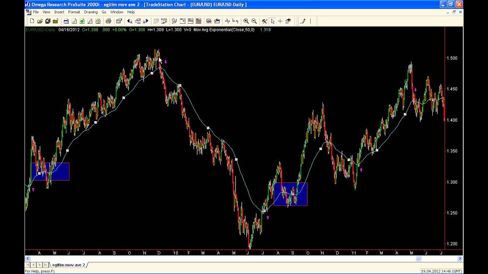Screen dimensions: 488x274
Task: Click the 1.500 price axis label
Action: coord(452,58)
